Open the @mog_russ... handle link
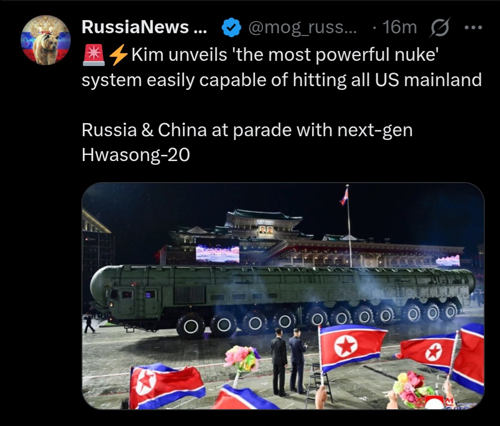This screenshot has height=426, width=500. [x=302, y=28]
